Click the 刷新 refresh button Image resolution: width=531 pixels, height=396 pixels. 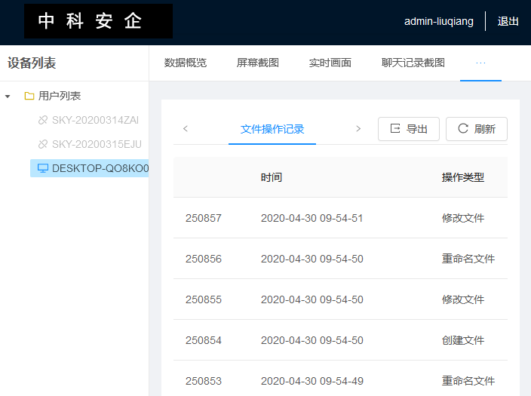pyautogui.click(x=477, y=129)
